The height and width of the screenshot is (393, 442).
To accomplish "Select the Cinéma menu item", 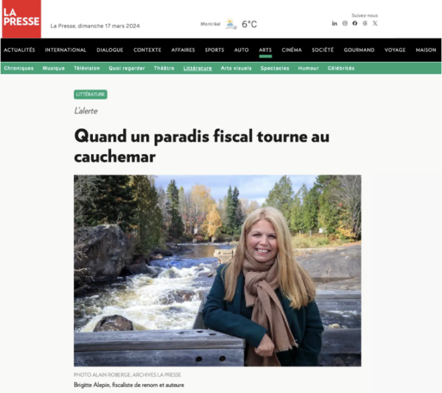I will [292, 50].
